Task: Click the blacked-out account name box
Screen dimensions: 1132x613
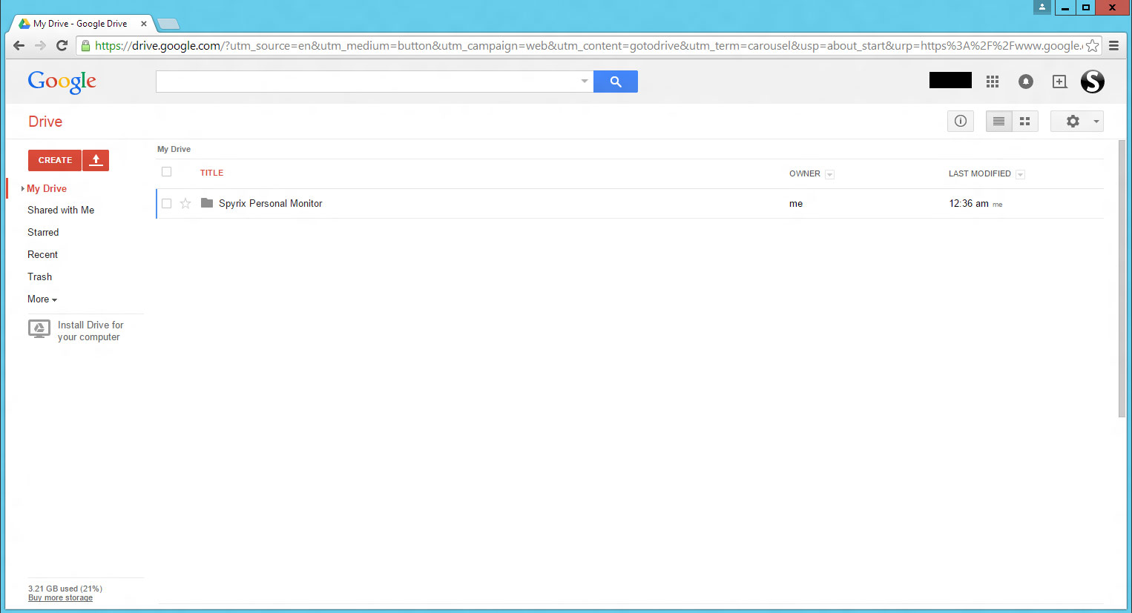Action: (950, 80)
